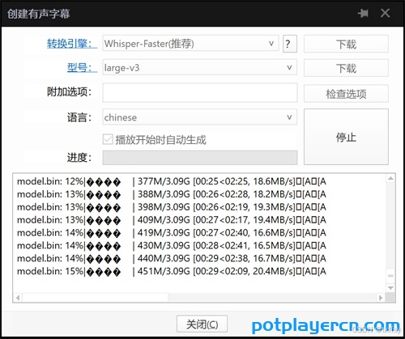This screenshot has height=339, width=405.
Task: Toggle the 播放开始时自动生成 checkbox
Action: (x=108, y=139)
